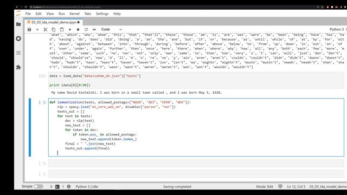
Task: Click the texts_out.append(final) line
Action: pyautogui.click(x=87, y=148)
